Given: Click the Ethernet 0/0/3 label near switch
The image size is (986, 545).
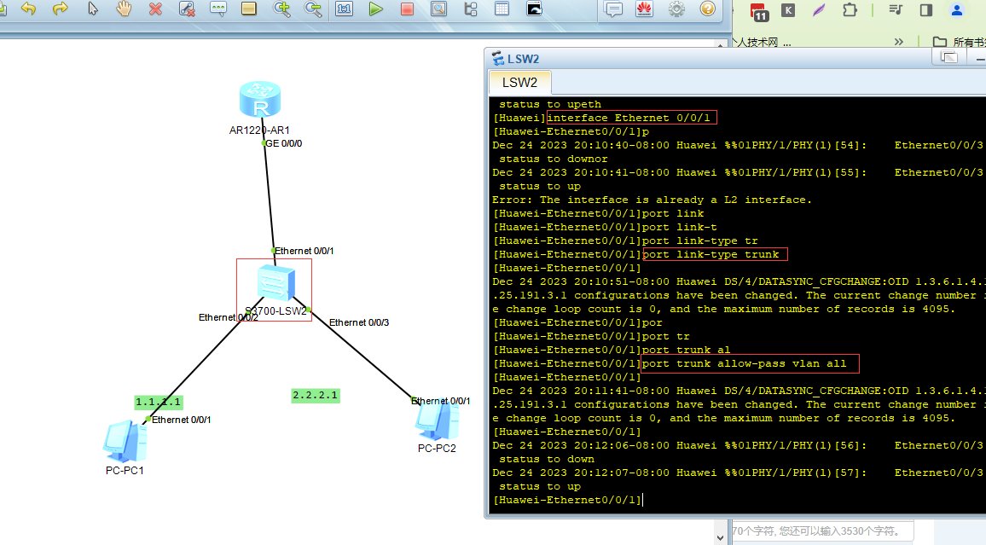Looking at the screenshot, I should click(359, 322).
